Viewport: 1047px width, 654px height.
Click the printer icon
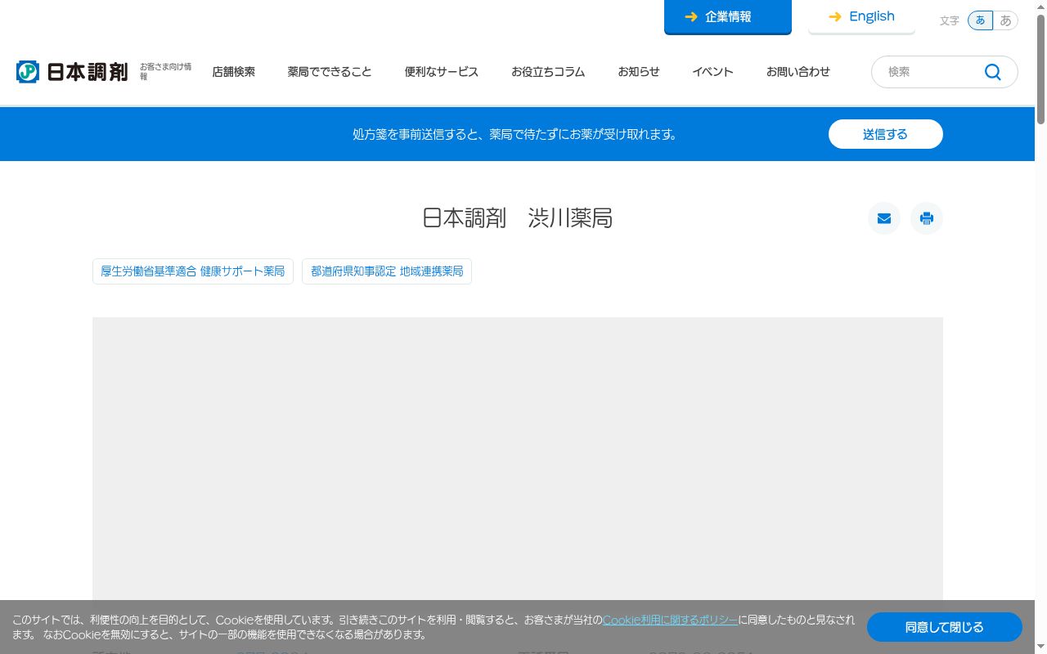click(927, 218)
